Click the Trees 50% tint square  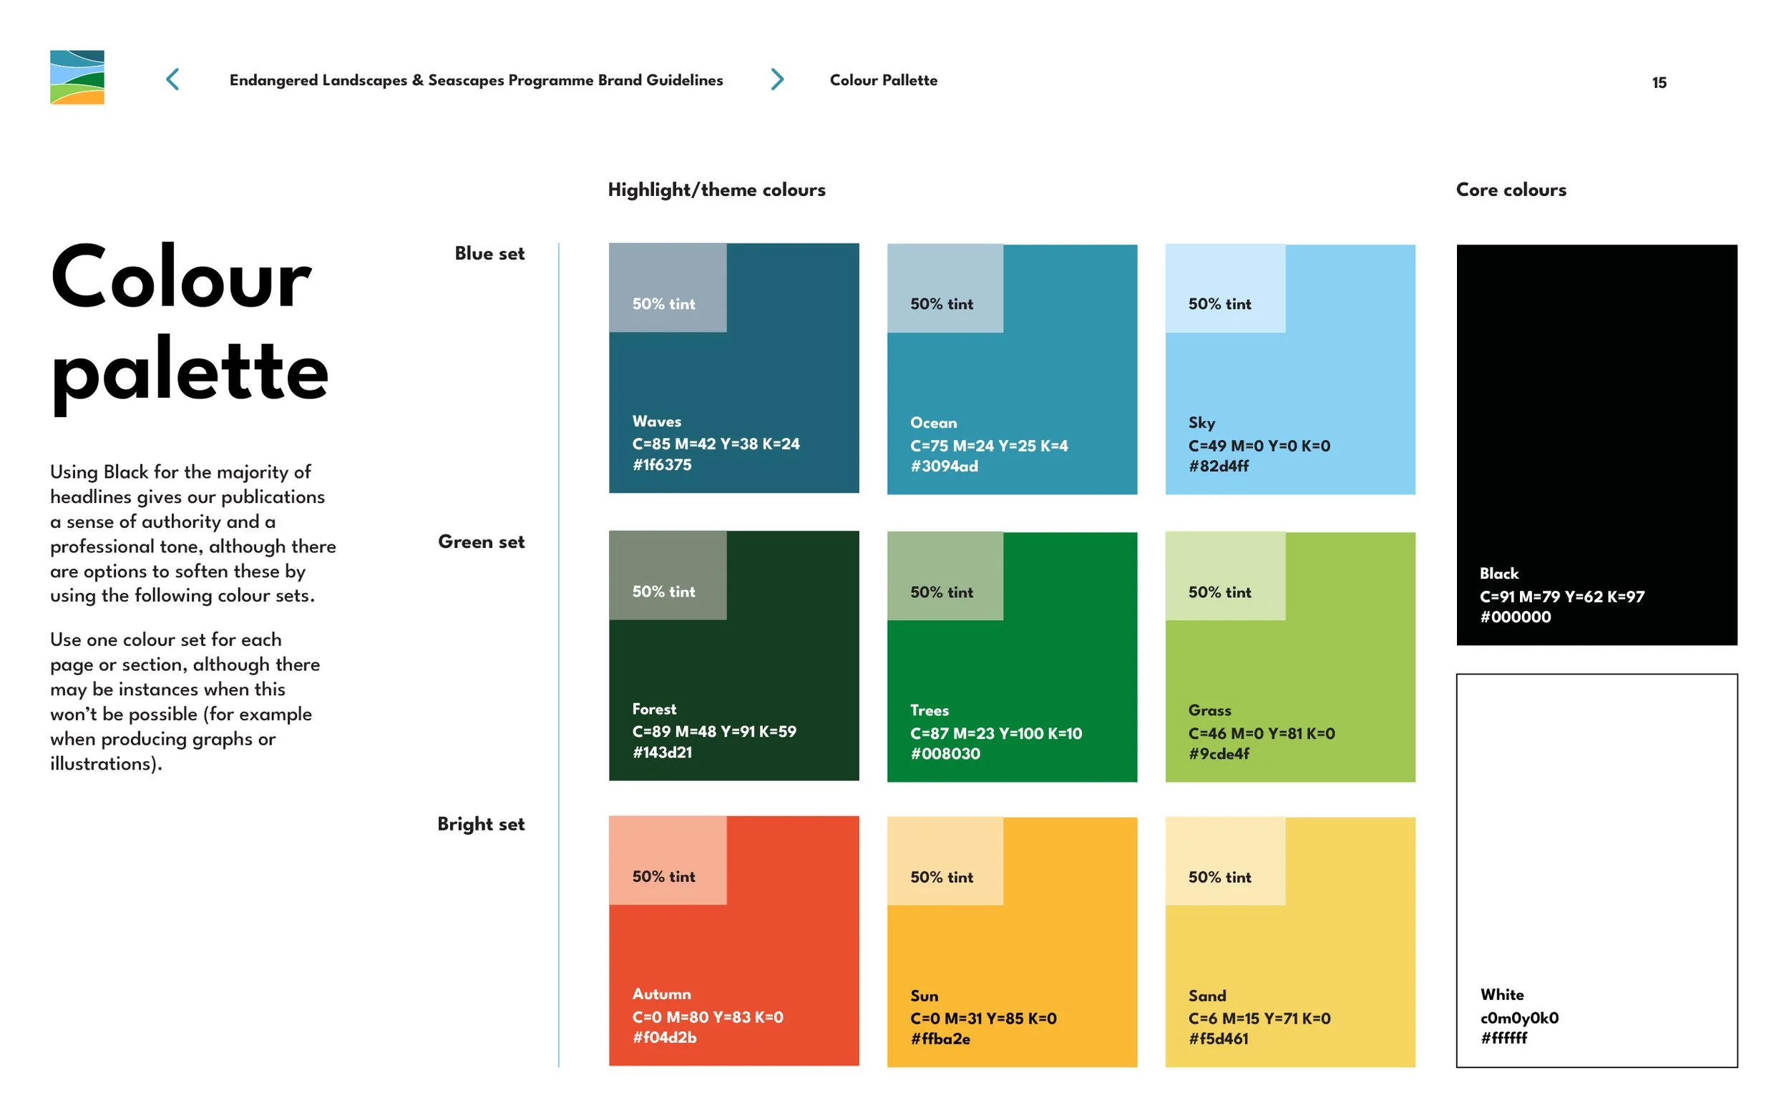click(x=945, y=576)
